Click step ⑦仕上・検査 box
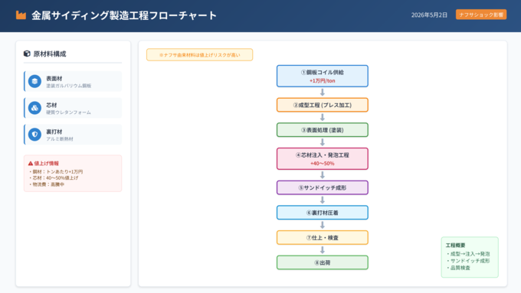The width and height of the screenshot is (521, 293). pos(323,238)
